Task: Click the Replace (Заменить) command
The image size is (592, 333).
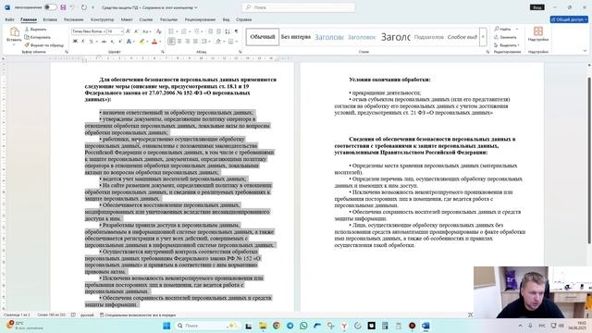Action: [505, 37]
